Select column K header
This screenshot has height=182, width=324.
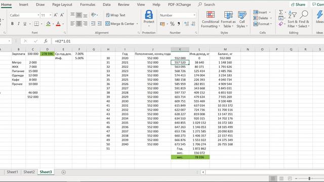coord(180,50)
